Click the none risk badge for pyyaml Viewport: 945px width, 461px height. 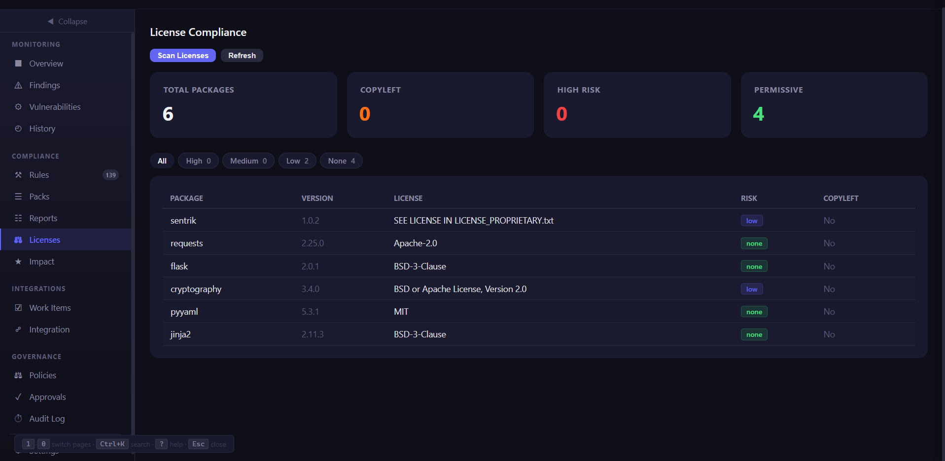click(754, 312)
